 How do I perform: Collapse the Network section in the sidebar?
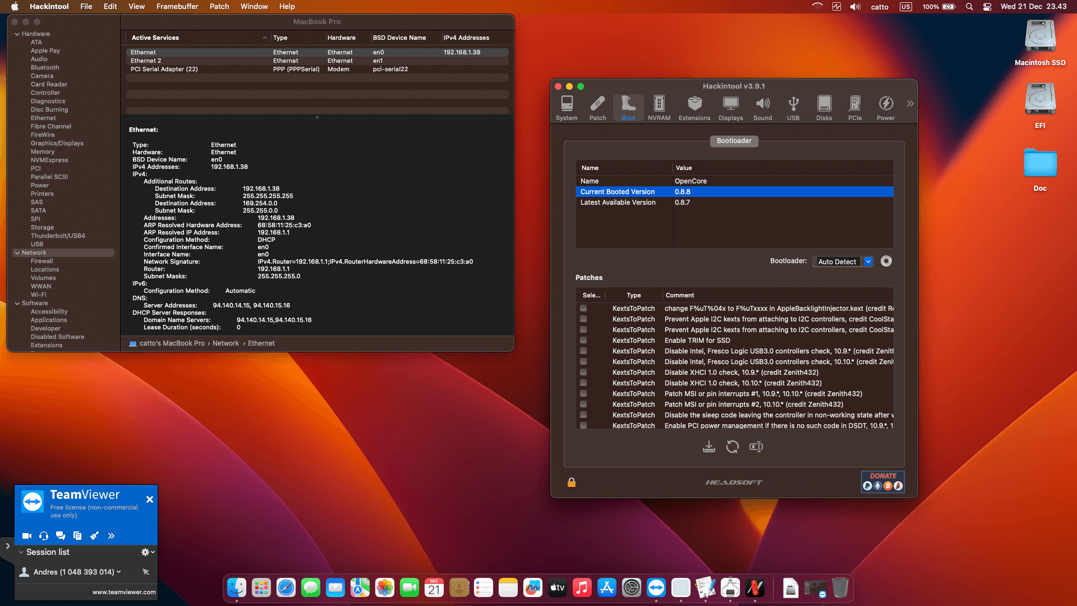point(17,252)
